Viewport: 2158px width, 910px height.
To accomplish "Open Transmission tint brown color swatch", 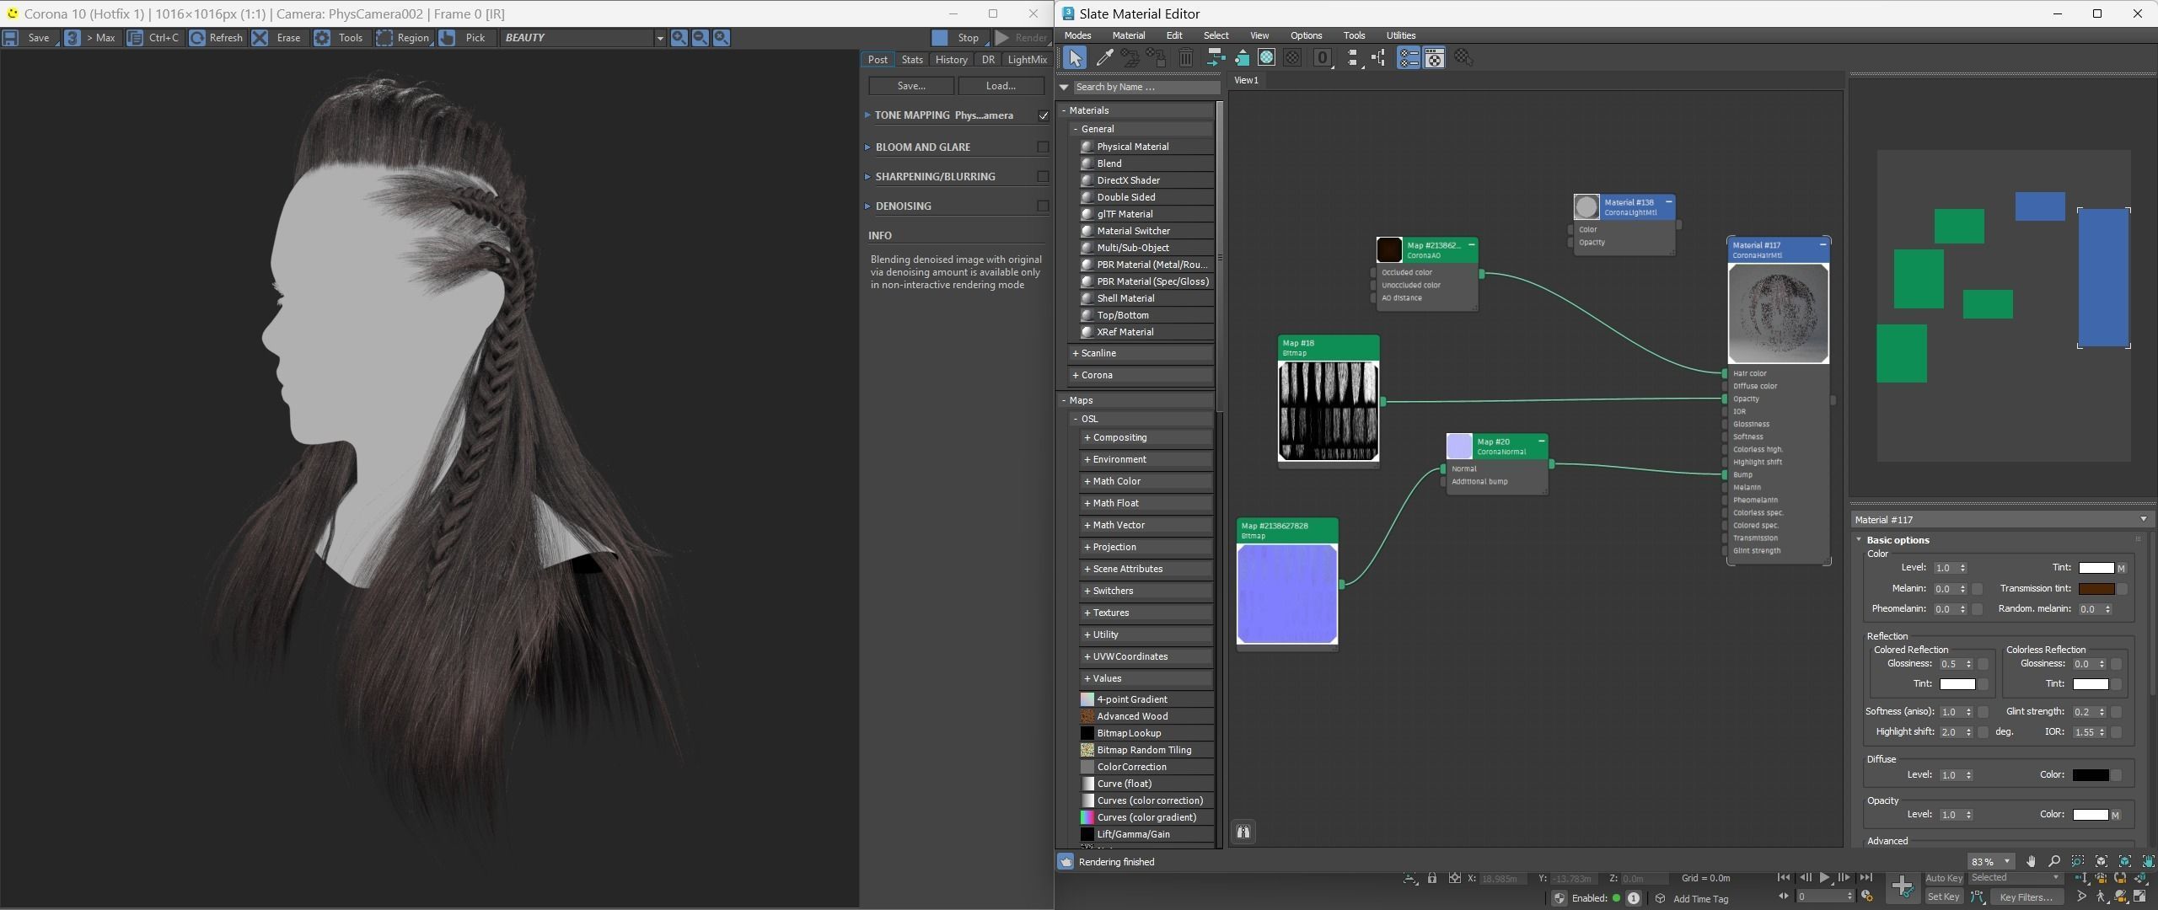I will 2096,589.
